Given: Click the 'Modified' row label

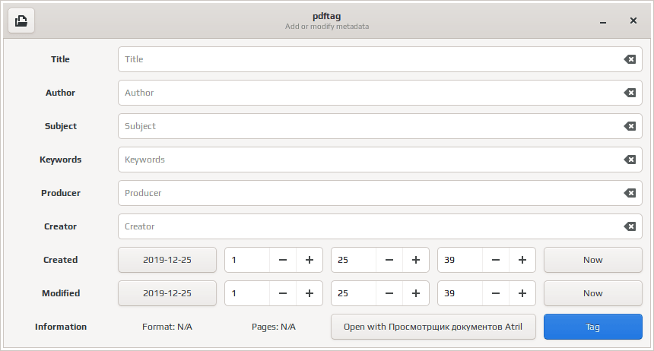Looking at the screenshot, I should coord(61,293).
